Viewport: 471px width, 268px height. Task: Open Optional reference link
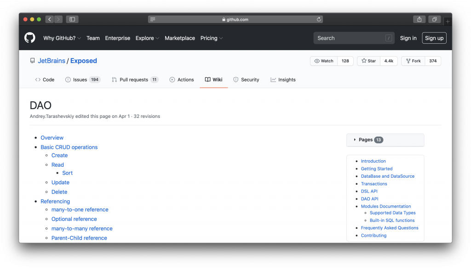[x=74, y=219]
